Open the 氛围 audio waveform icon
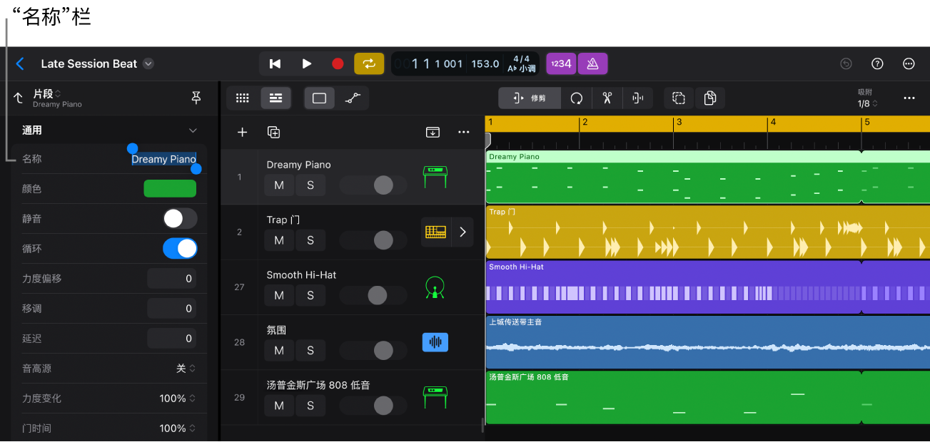Image resolution: width=930 pixels, height=442 pixels. [x=435, y=342]
